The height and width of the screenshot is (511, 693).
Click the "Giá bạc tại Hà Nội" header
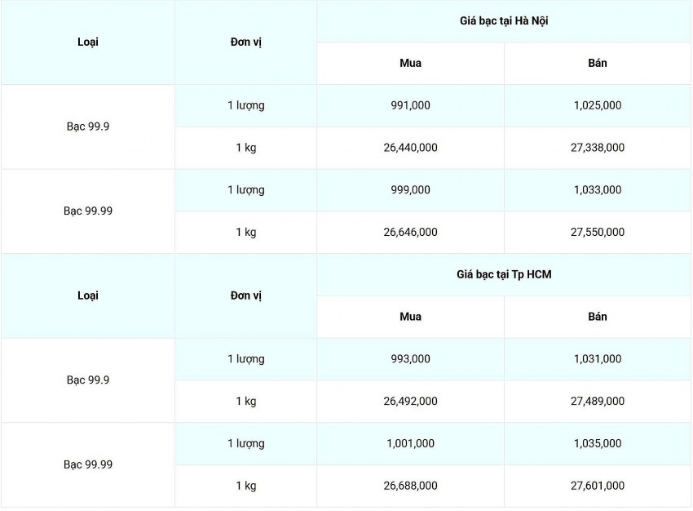click(x=503, y=20)
